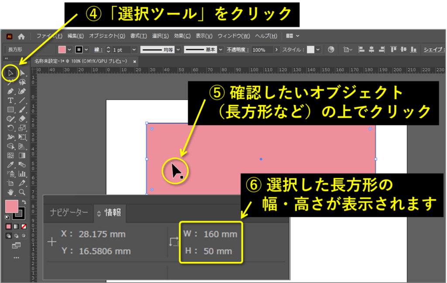Open align-to options dropdown
The image size is (447, 283).
pos(347,50)
